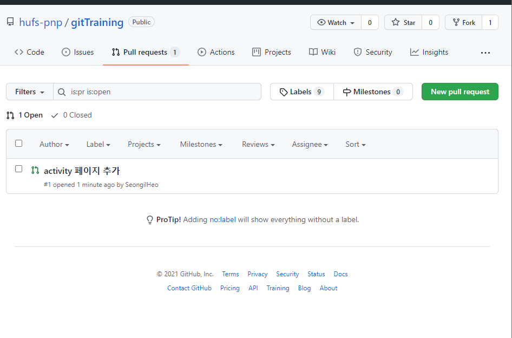512x338 pixels.
Task: Open the Docs footer link
Action: coord(340,274)
